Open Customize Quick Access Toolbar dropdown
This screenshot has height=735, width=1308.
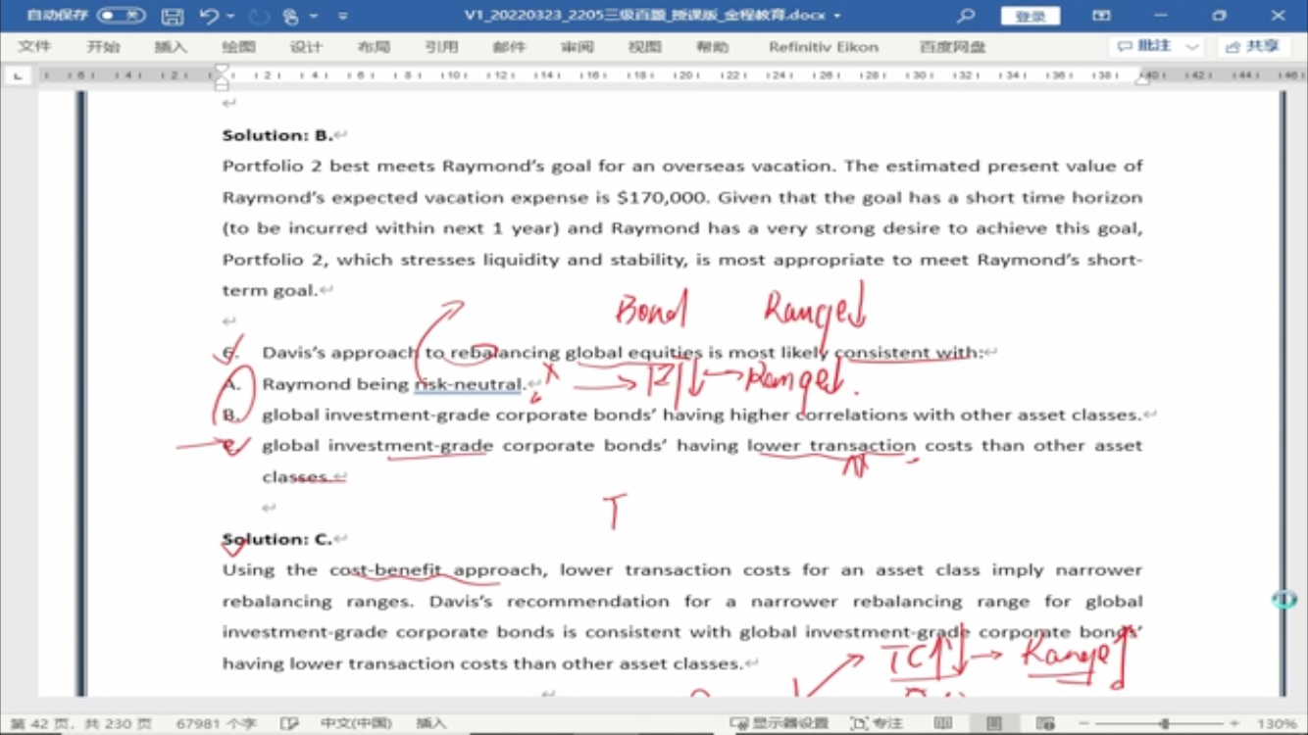tap(342, 17)
